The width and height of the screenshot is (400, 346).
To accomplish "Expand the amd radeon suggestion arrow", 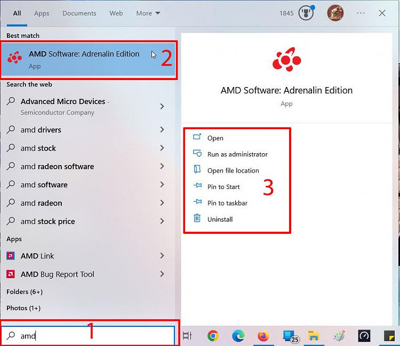I will (x=162, y=203).
